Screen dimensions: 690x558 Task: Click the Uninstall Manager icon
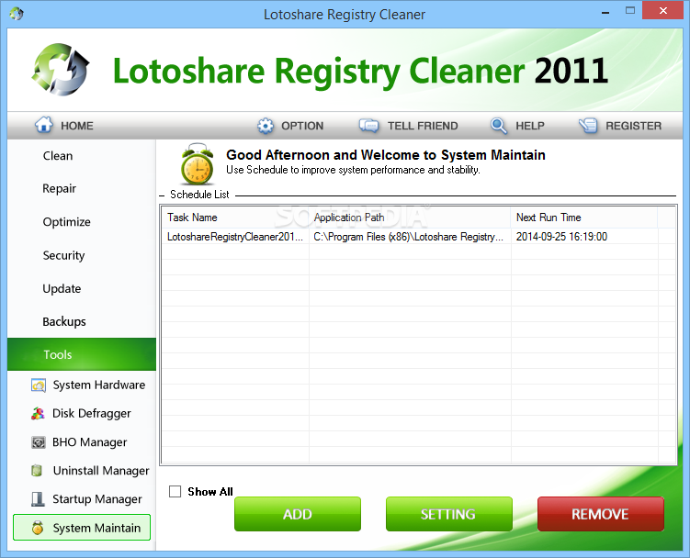coord(37,471)
